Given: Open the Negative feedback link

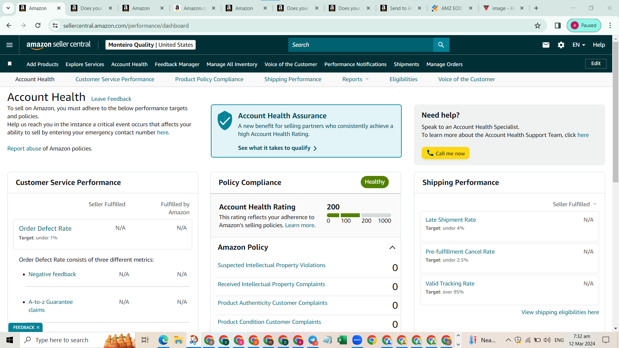Looking at the screenshot, I should tap(52, 274).
